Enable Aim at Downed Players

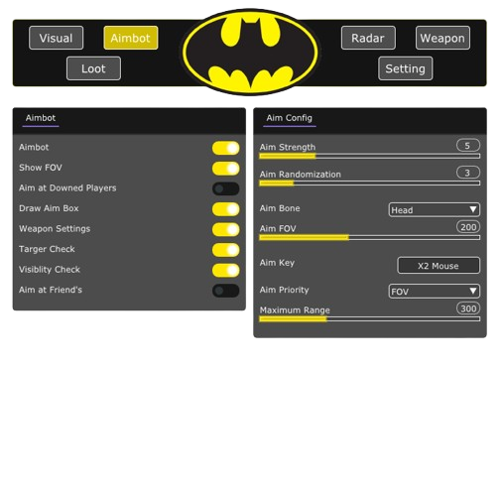(226, 188)
